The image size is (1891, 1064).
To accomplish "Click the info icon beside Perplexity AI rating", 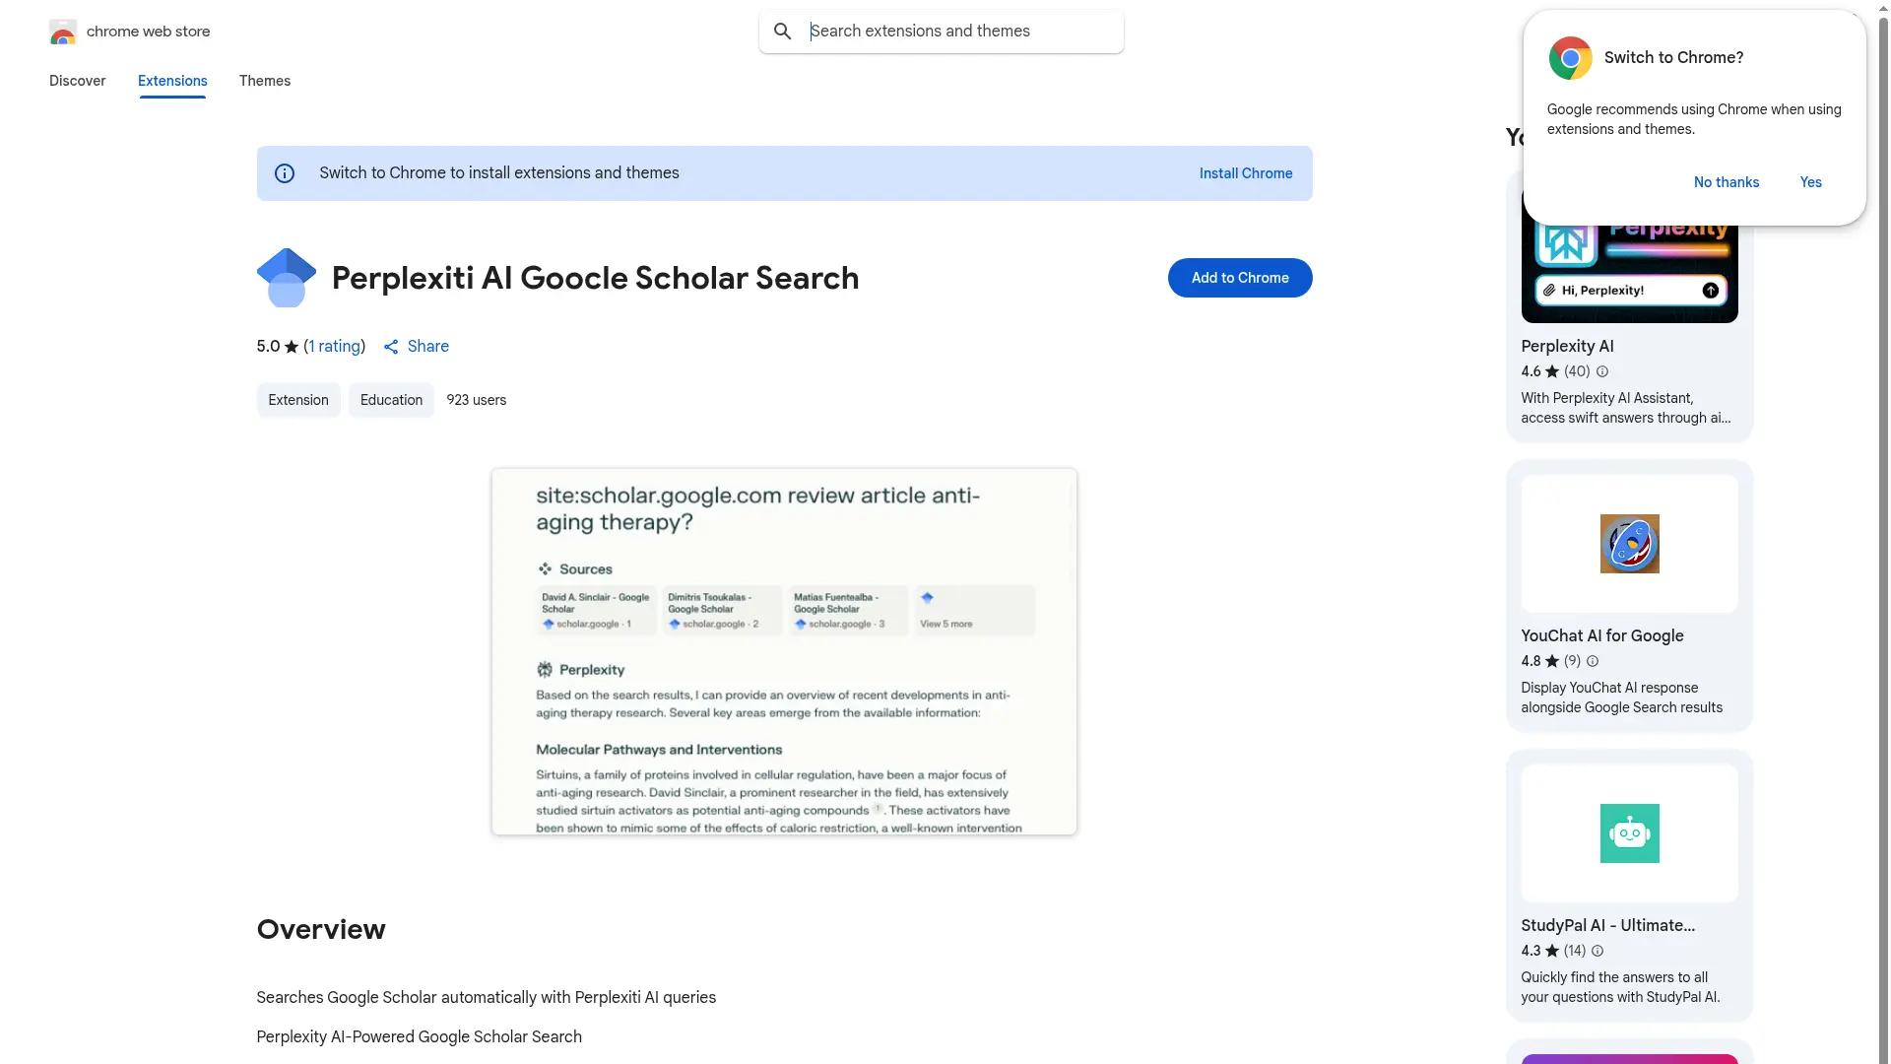I will click(x=1602, y=371).
